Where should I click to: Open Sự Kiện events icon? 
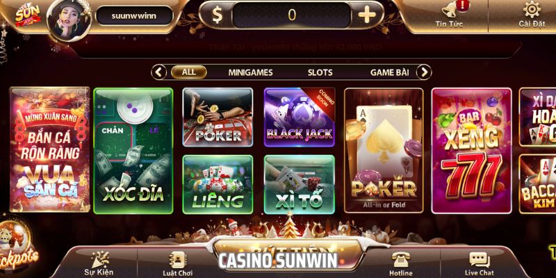pos(99,260)
